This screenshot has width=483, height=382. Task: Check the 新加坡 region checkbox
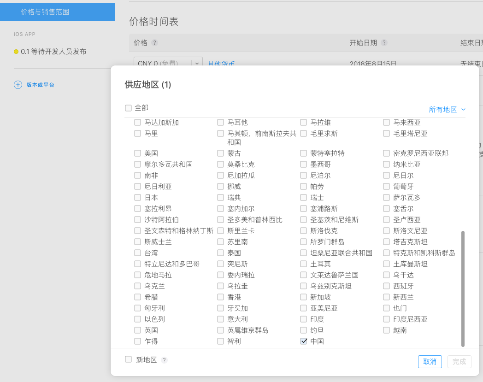[x=303, y=297]
